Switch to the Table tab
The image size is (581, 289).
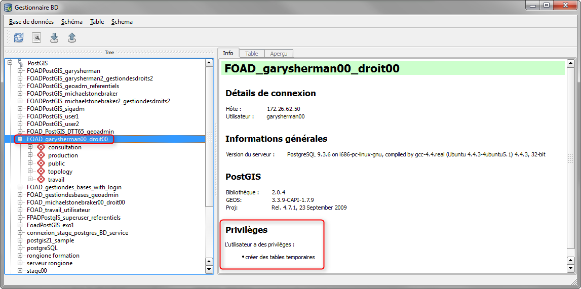click(251, 54)
